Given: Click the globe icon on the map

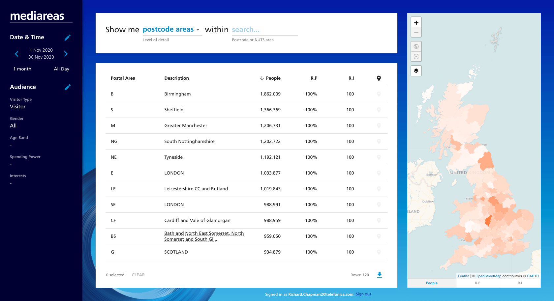Looking at the screenshot, I should tap(416, 46).
